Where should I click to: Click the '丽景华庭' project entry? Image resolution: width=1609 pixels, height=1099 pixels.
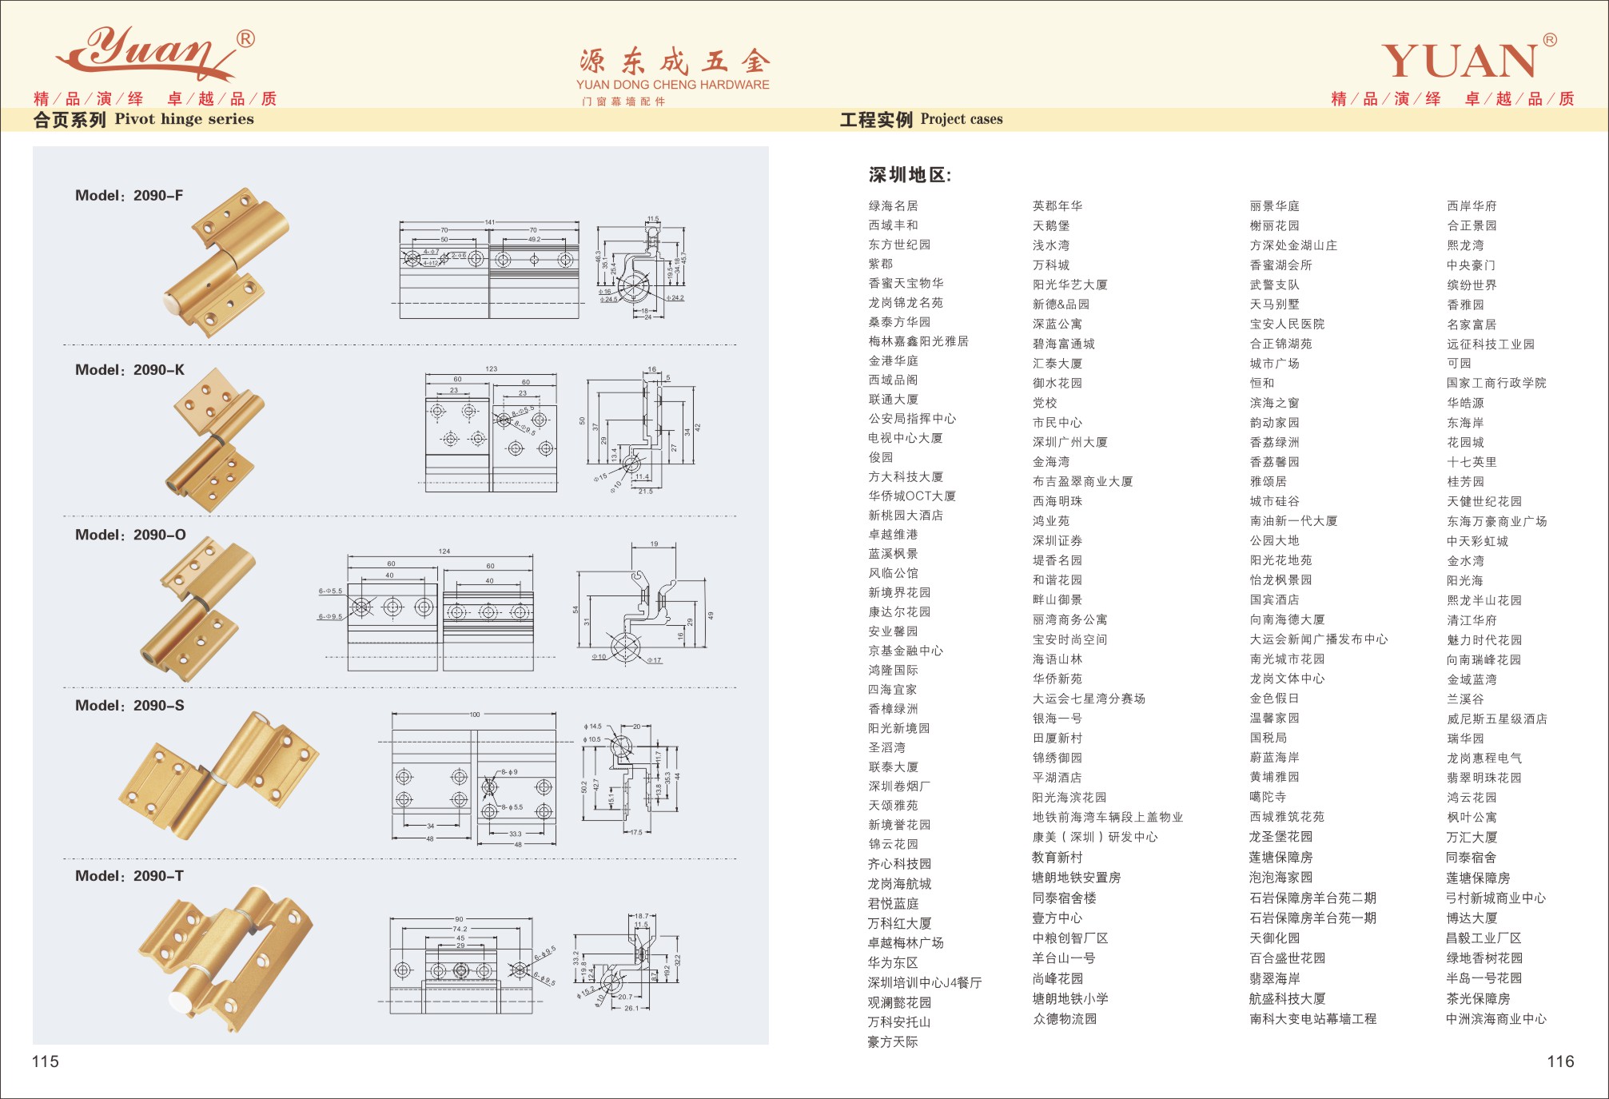coord(1275,206)
